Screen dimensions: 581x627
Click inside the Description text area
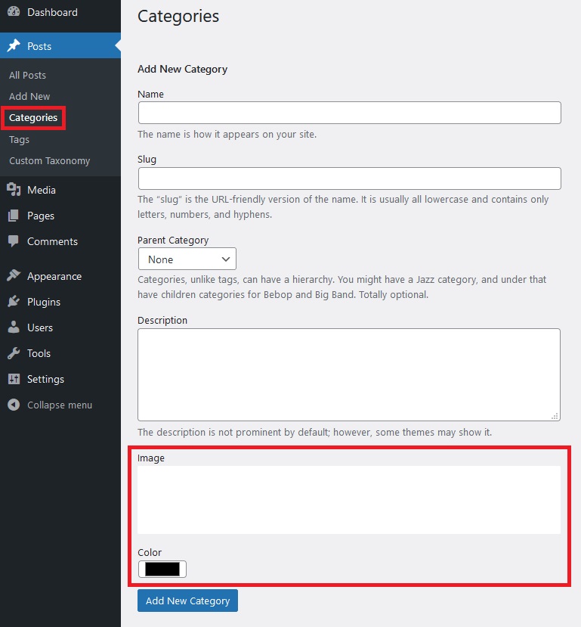click(x=348, y=374)
